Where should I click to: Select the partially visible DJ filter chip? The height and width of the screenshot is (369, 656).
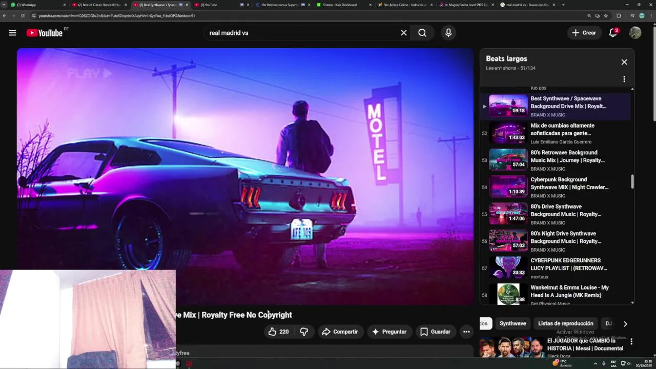608,323
